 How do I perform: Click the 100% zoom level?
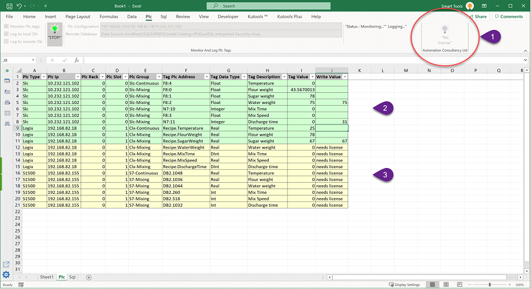(519, 285)
